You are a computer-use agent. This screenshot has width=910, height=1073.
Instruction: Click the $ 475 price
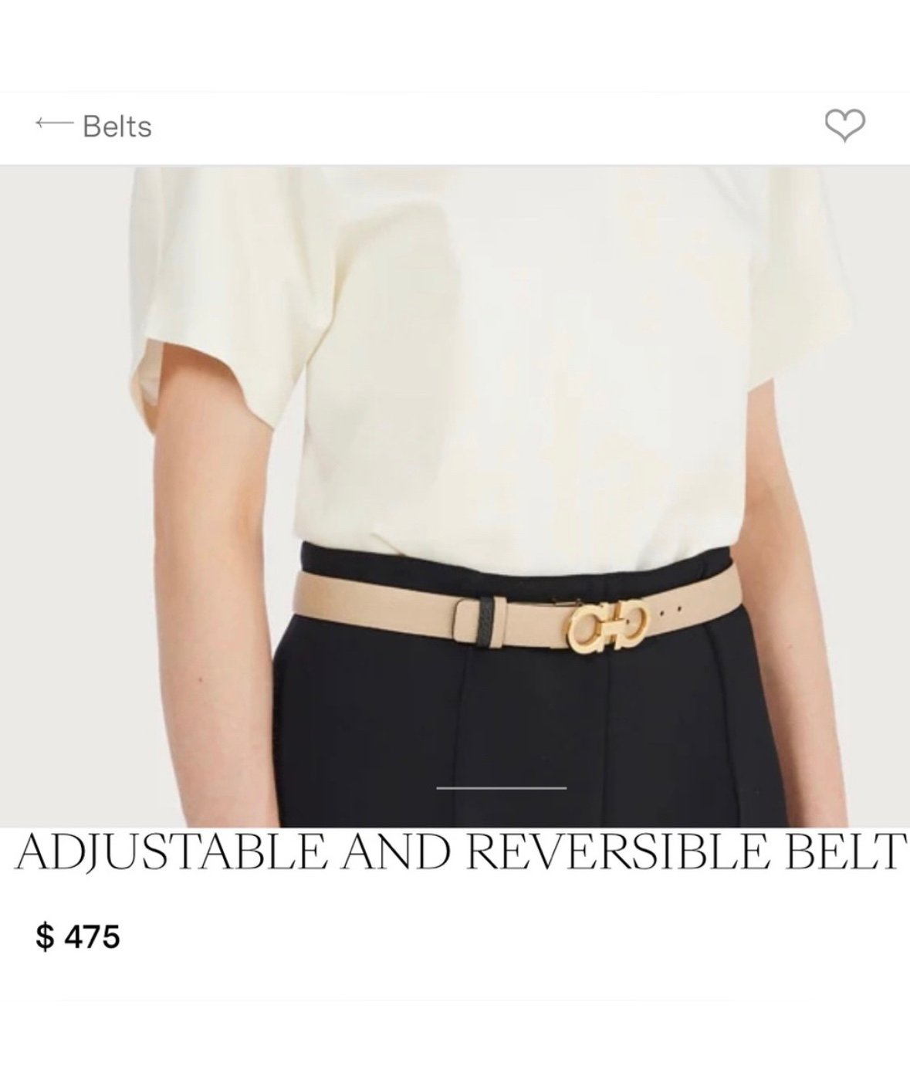78,937
